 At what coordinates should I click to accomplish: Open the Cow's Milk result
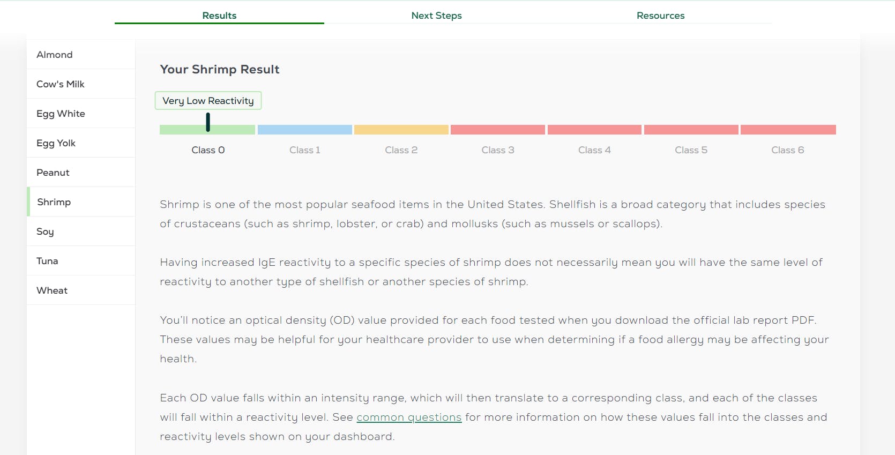pyautogui.click(x=60, y=84)
